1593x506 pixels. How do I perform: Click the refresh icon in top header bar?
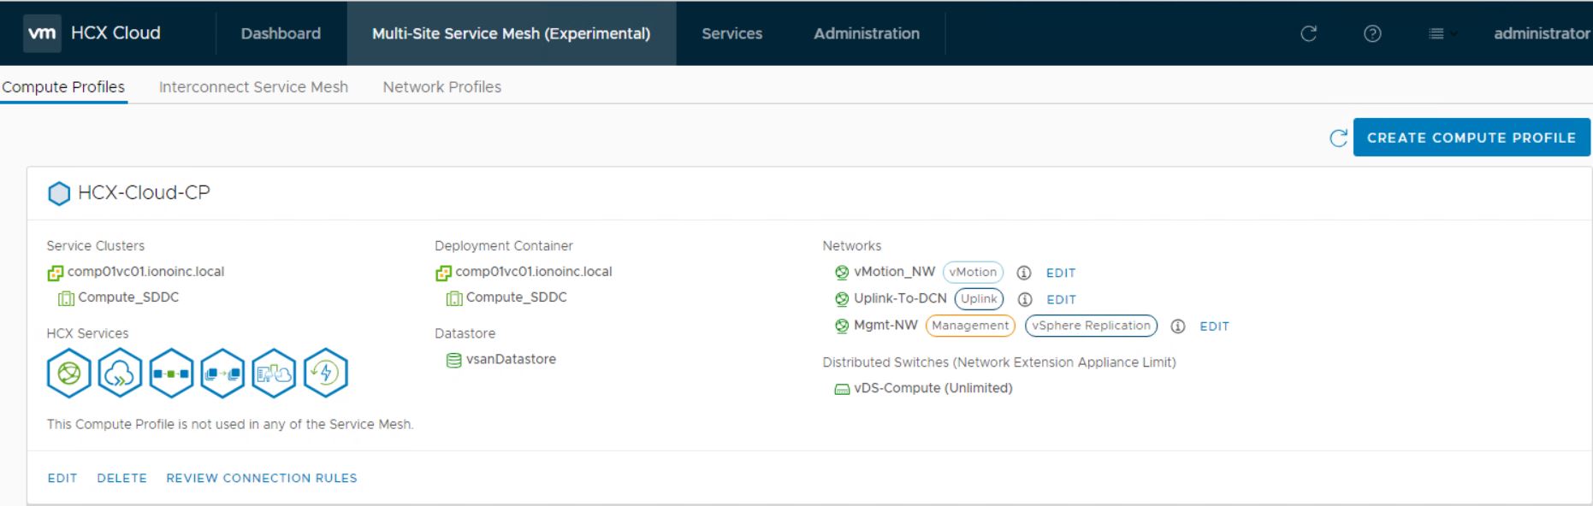tap(1308, 33)
